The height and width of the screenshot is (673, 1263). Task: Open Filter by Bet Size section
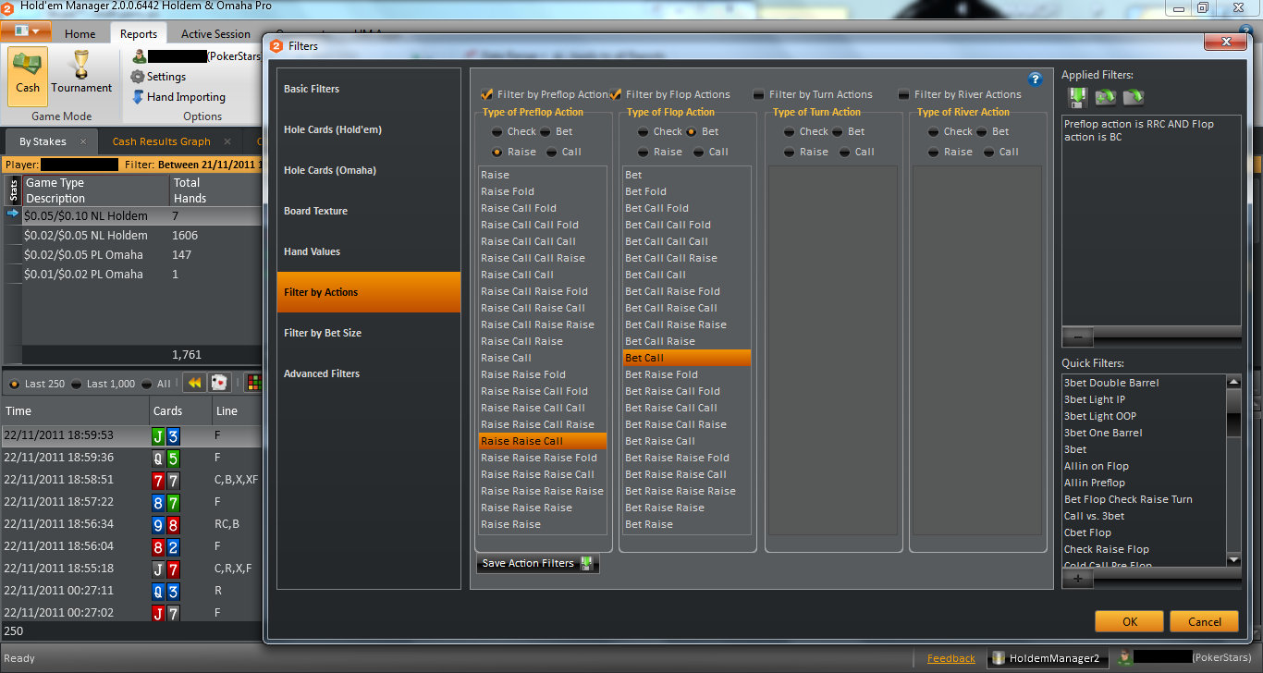point(368,333)
